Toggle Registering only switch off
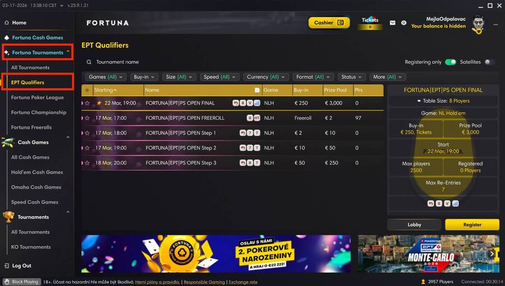The height and width of the screenshot is (286, 505). pos(451,62)
